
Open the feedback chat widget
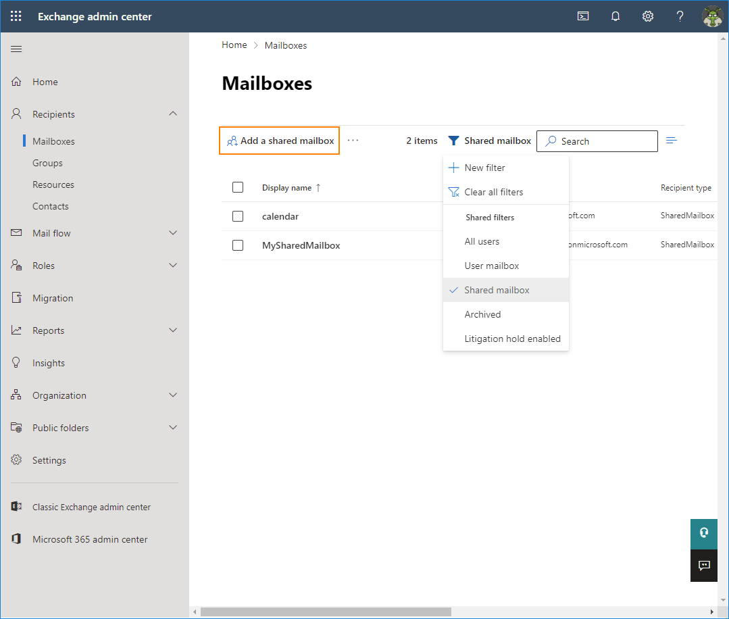704,566
